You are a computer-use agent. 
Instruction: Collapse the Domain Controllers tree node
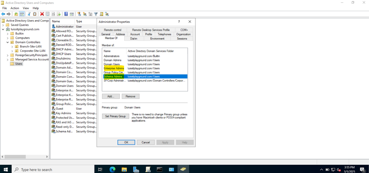(8, 42)
